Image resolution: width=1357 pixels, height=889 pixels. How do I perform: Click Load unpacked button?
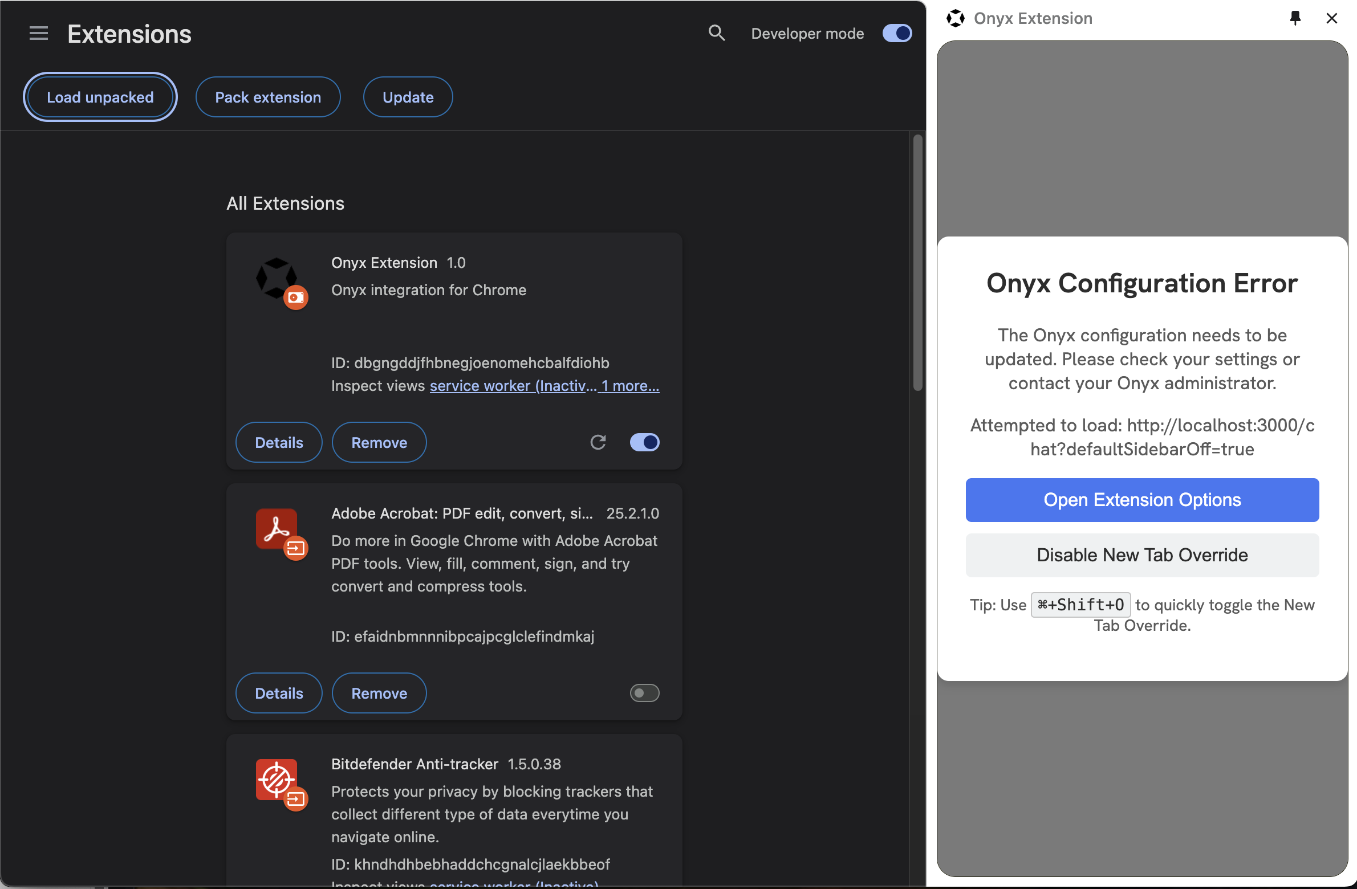point(100,97)
